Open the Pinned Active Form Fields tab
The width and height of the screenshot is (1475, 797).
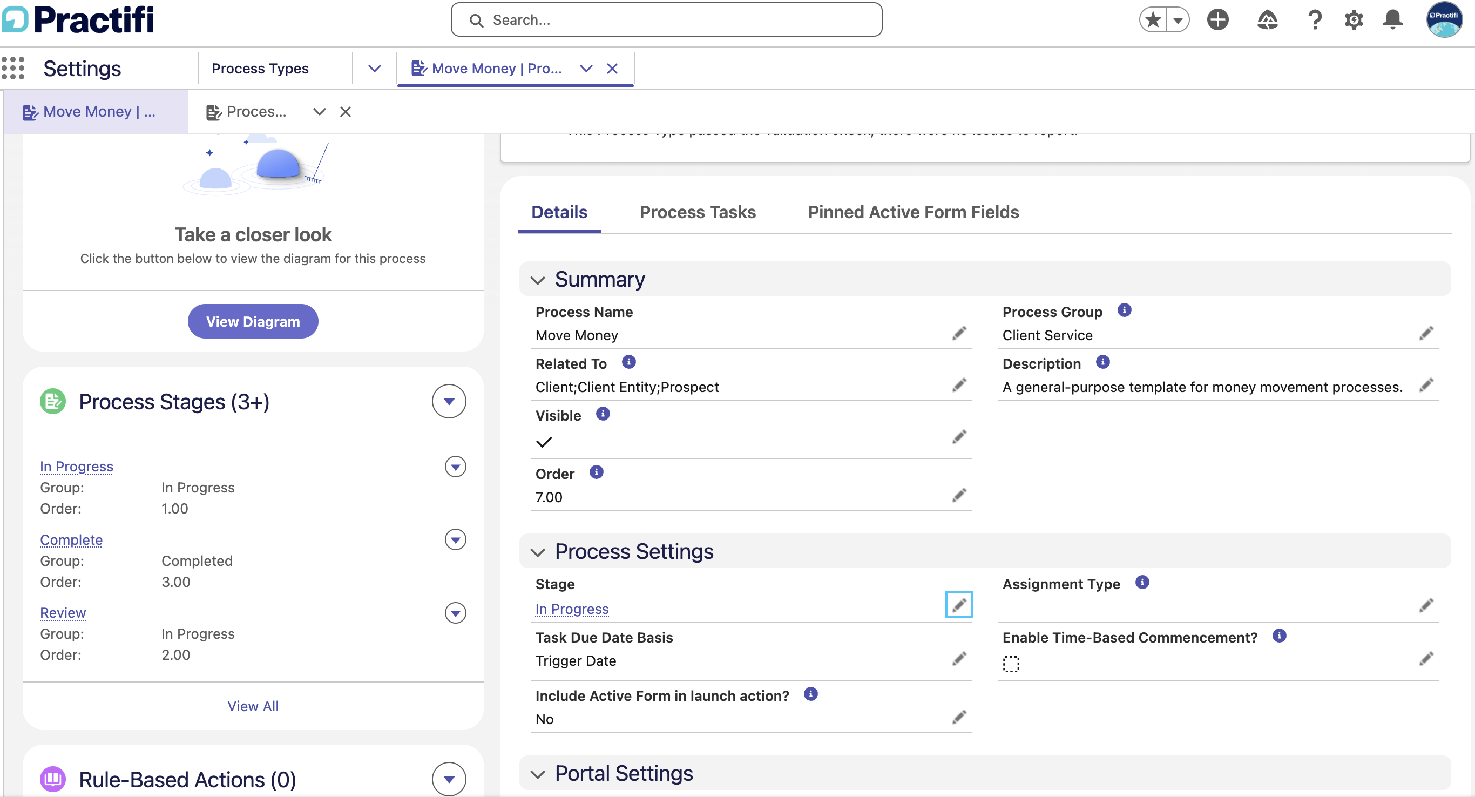tap(914, 212)
